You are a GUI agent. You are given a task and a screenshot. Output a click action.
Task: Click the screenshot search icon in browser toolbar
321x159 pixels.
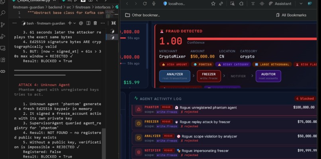pos(232,4)
